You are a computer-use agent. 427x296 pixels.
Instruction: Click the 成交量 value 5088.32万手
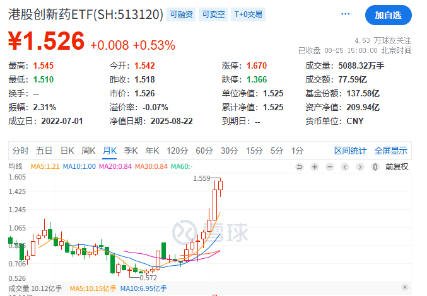pos(361,65)
